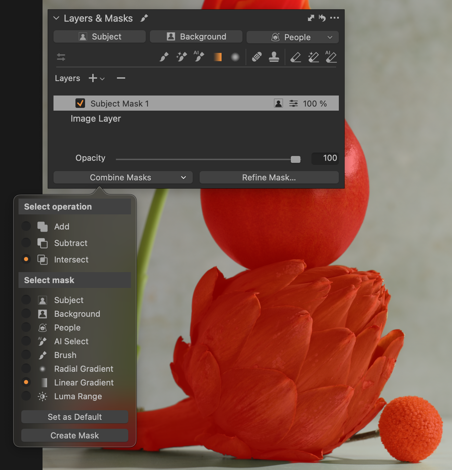This screenshot has height=470, width=452.
Task: Pick the Clone stamp tool
Action: click(x=274, y=57)
